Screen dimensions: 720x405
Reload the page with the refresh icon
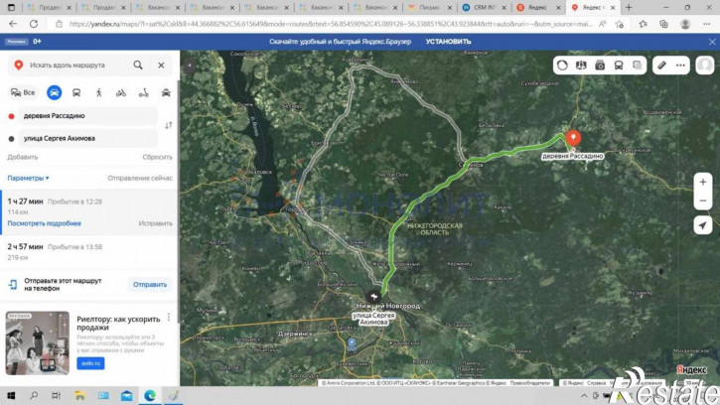point(34,24)
